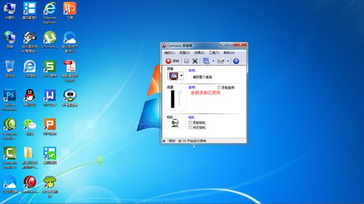Click the black audio level meter
364x204 pixels.
coord(172,99)
